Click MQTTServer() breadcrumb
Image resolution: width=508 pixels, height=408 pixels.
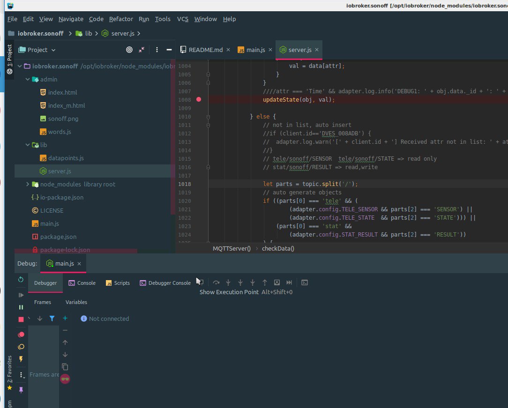click(x=232, y=249)
